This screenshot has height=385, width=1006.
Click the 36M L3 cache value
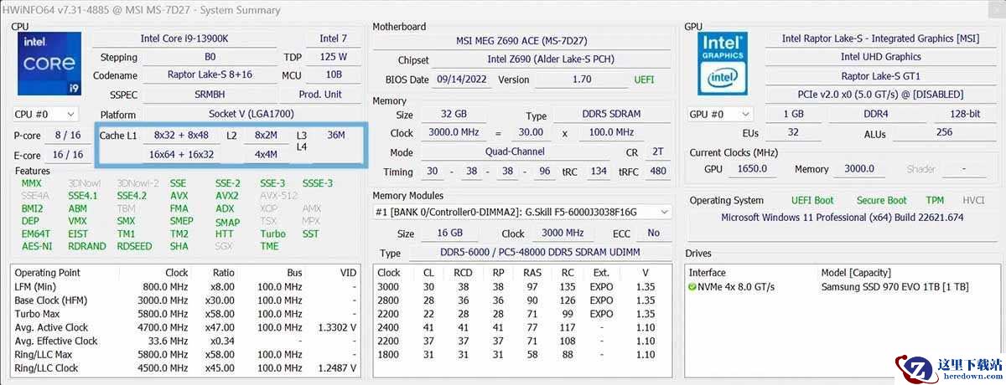[336, 135]
